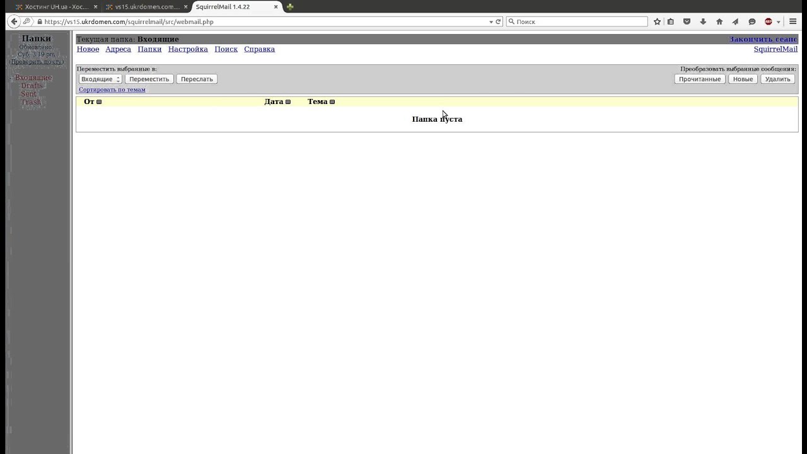
Task: Open the Adblock Plus dropdown arrow
Action: click(778, 21)
